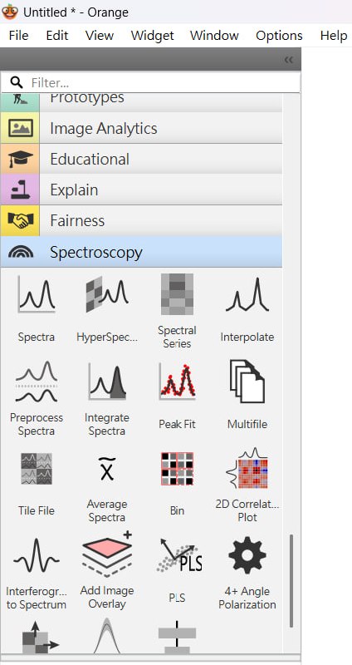Add the Integrate Spectra widget
The width and height of the screenshot is (352, 665).
tap(107, 398)
